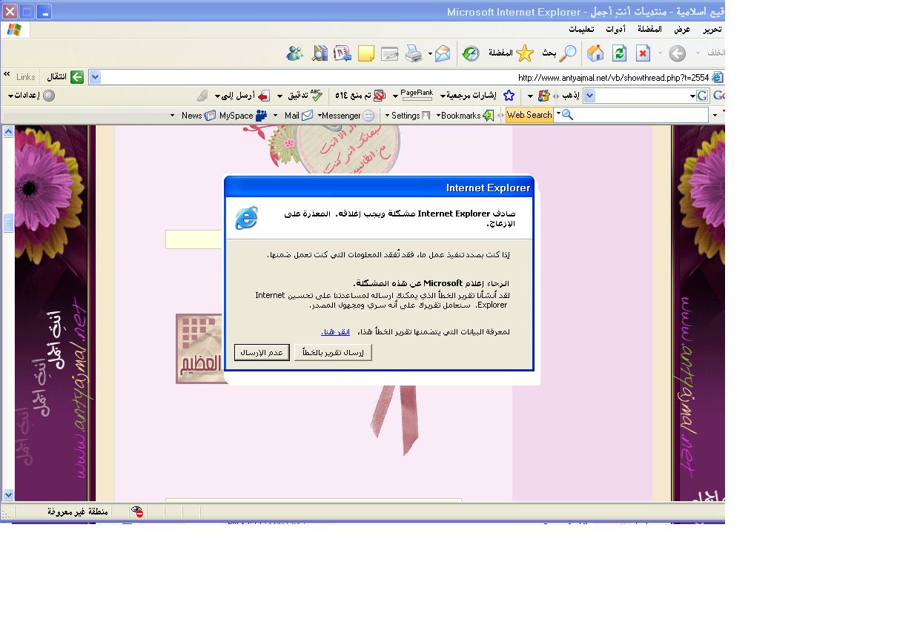Click the magnifier Search icon labeled بحث
Viewport: 900px width, 642px height.
click(x=567, y=53)
